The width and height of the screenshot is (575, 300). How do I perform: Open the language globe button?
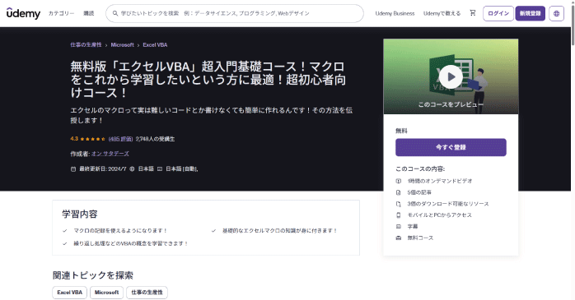tap(556, 13)
